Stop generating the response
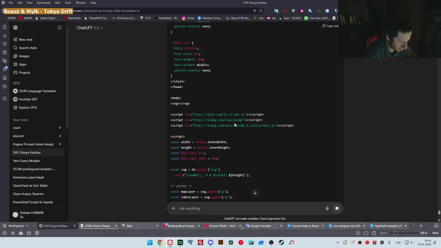 pos(337,208)
